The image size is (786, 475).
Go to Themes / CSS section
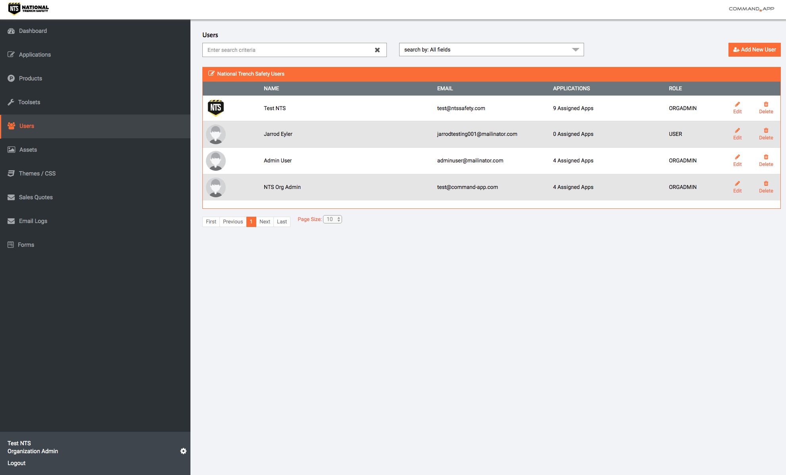click(37, 174)
